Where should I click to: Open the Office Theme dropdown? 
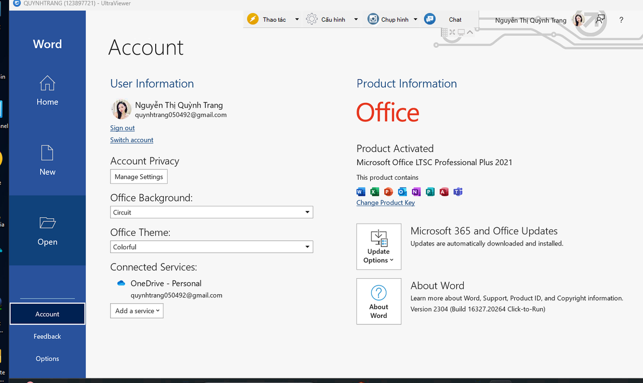(211, 247)
